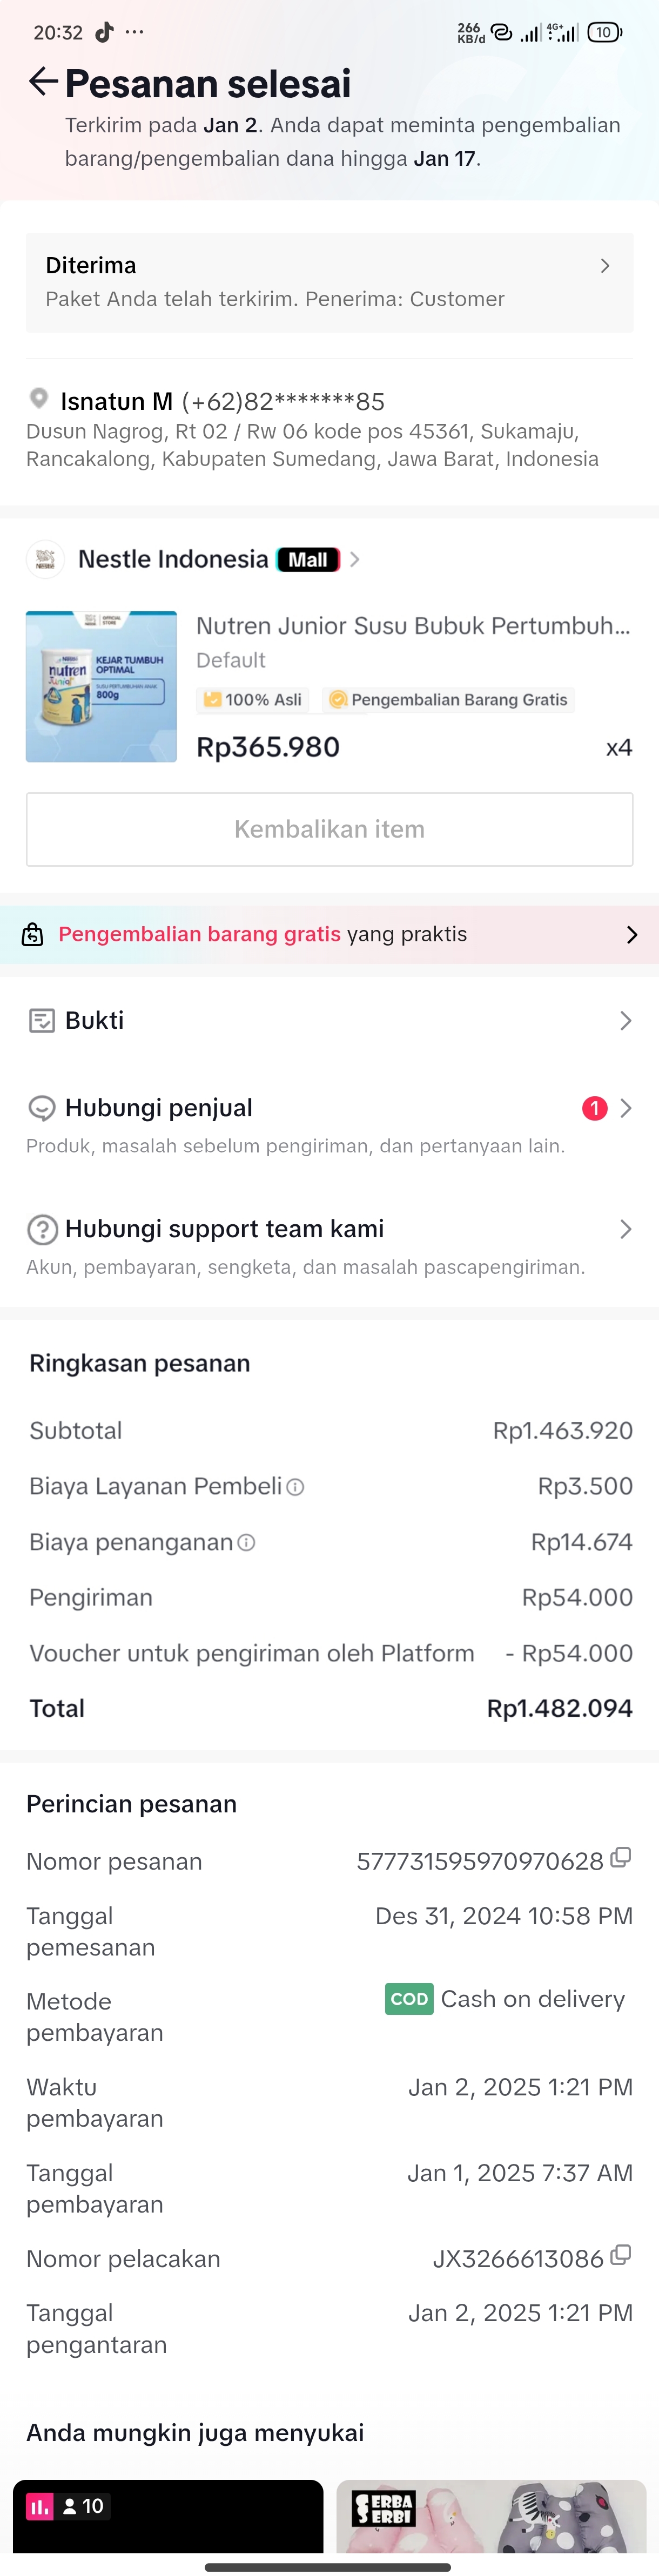The width and height of the screenshot is (659, 2576).
Task: Copy the order number
Action: click(x=621, y=1858)
